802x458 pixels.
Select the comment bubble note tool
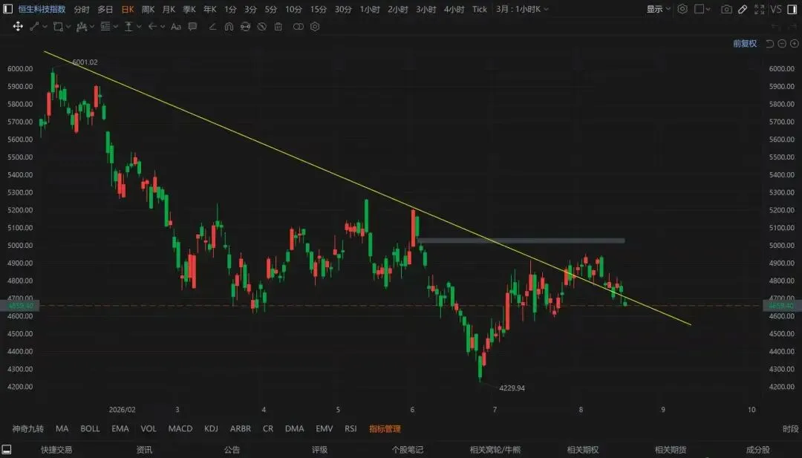193,27
